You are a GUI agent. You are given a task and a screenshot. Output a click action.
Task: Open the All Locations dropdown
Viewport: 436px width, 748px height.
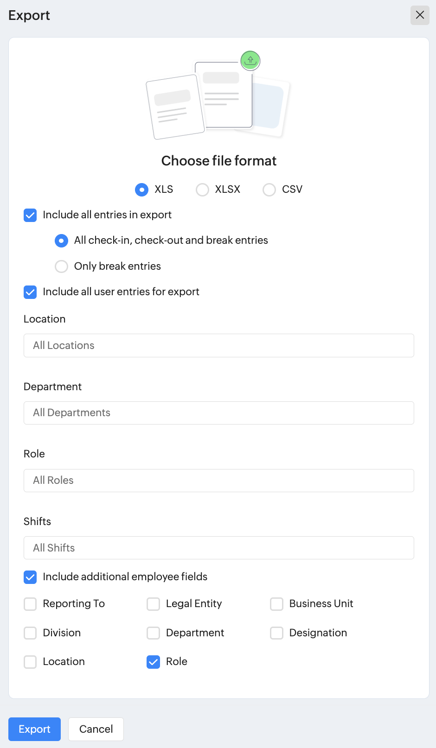point(218,345)
